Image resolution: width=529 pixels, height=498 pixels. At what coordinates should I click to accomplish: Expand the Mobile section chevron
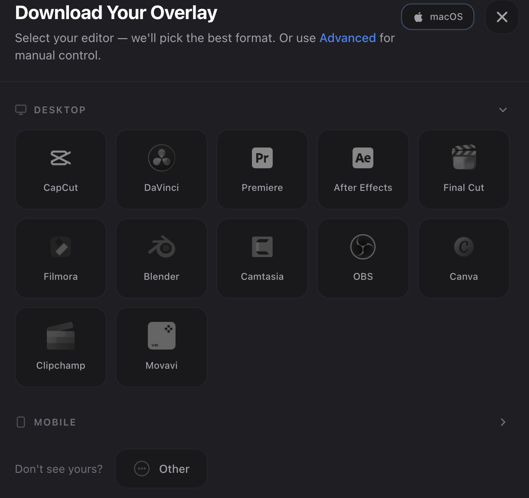pyautogui.click(x=503, y=422)
